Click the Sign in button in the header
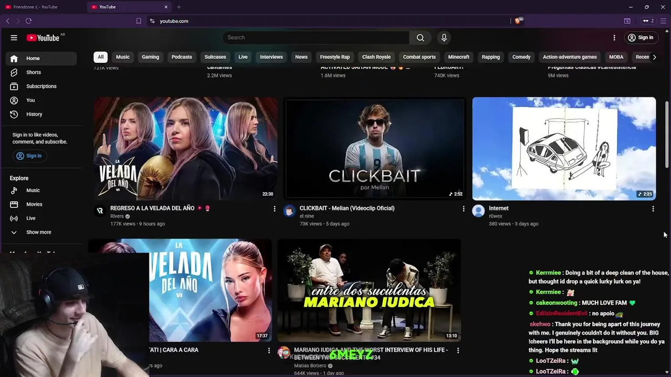 click(640, 38)
